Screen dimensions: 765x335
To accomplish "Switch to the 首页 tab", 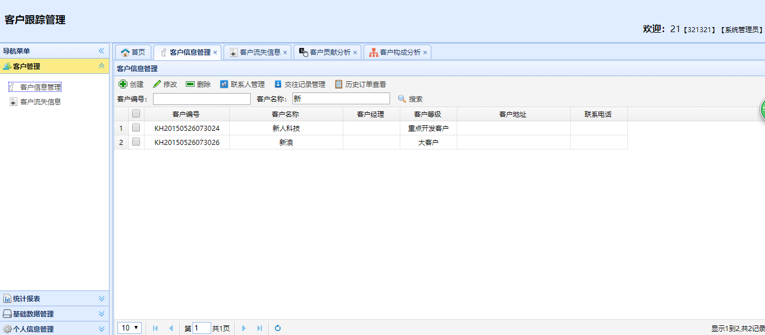I will [x=133, y=52].
